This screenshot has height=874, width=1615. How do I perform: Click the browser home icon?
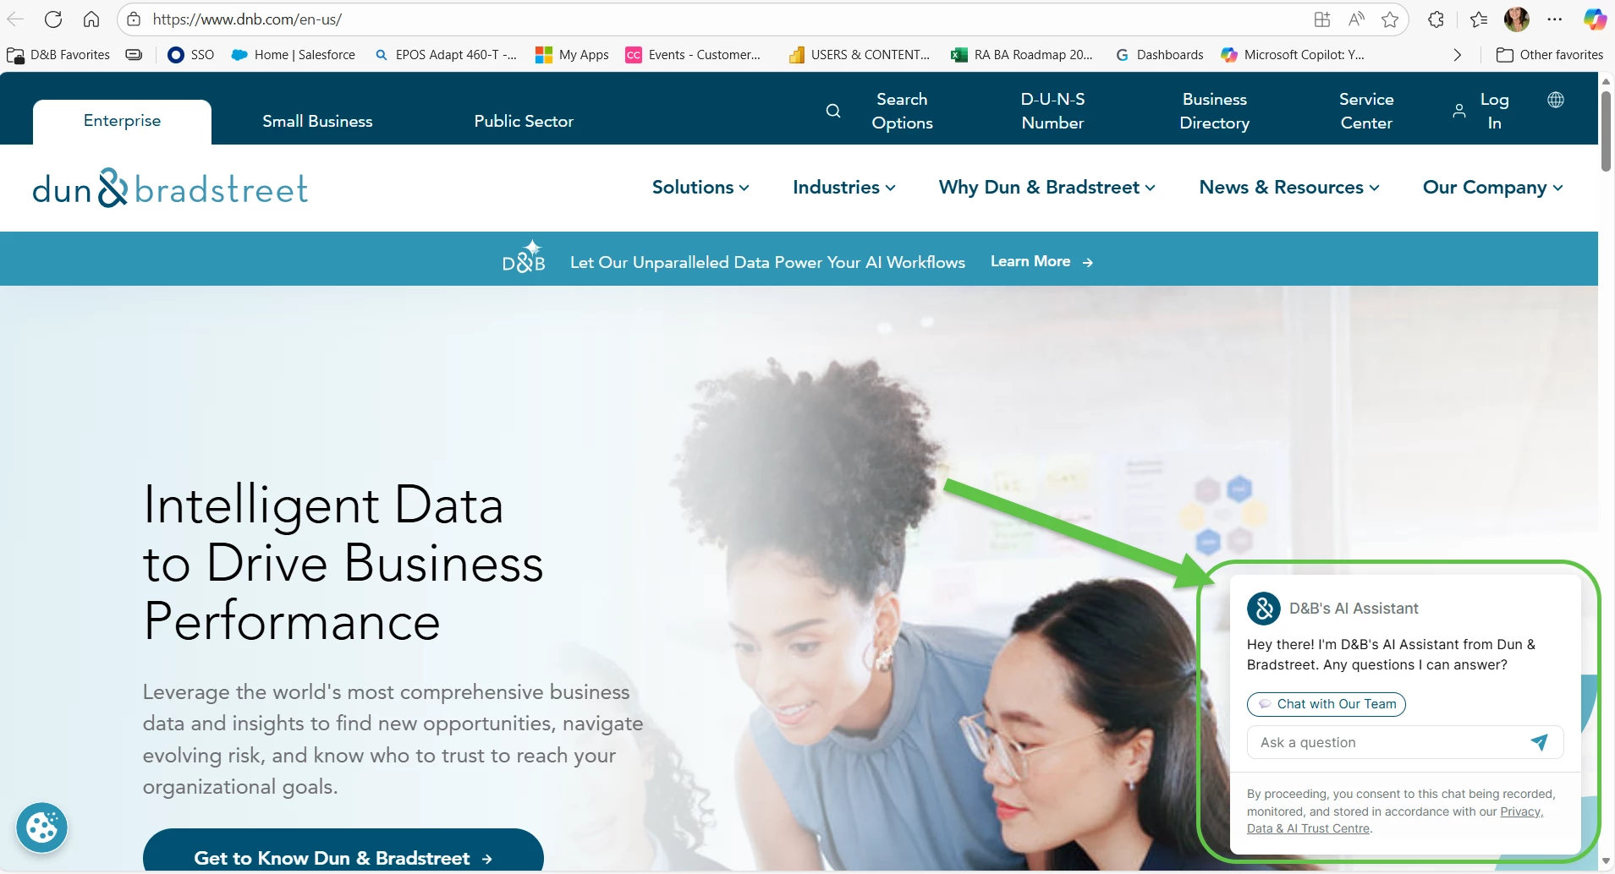tap(91, 19)
